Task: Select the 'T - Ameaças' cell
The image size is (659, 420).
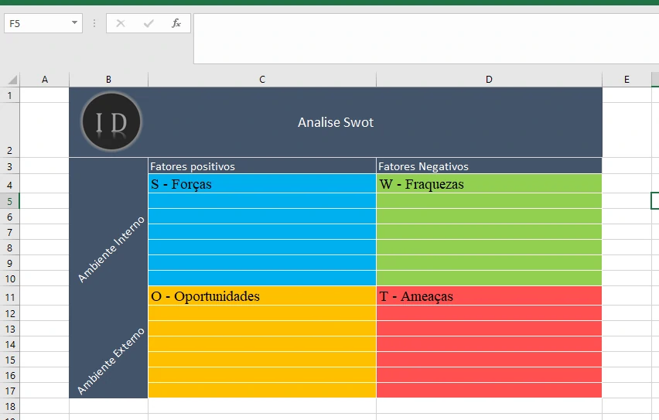Action: pyautogui.click(x=489, y=296)
